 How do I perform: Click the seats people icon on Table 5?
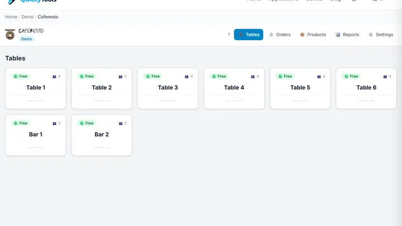click(x=319, y=76)
